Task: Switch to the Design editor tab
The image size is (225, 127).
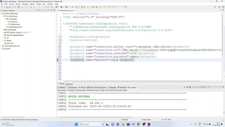Action: pos(61,84)
